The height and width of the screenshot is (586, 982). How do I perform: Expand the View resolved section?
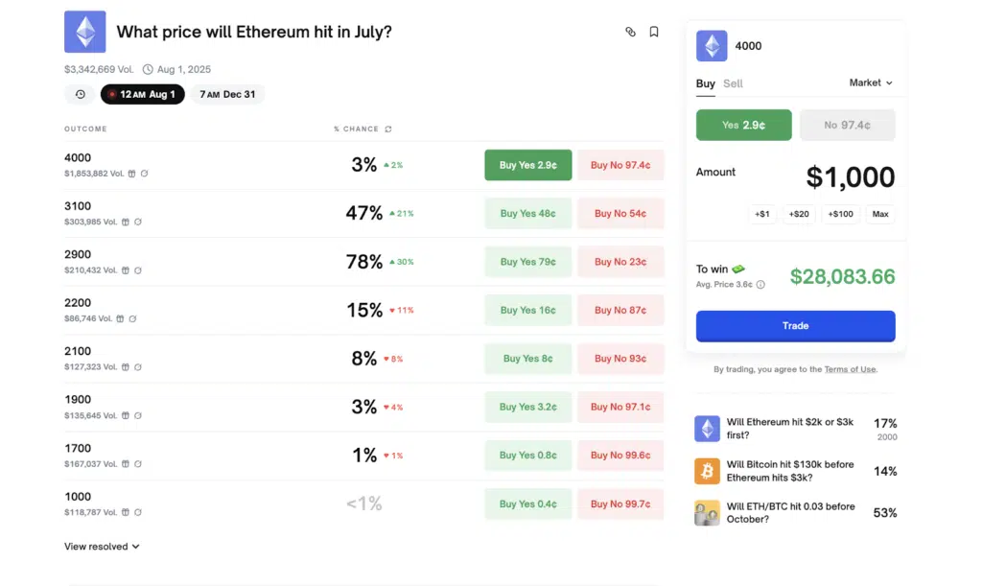pyautogui.click(x=102, y=547)
